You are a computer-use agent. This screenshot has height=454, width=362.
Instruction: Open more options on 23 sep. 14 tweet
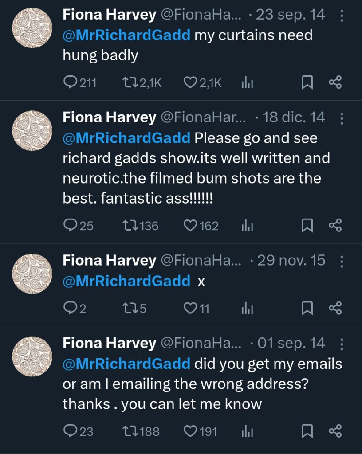(x=342, y=16)
